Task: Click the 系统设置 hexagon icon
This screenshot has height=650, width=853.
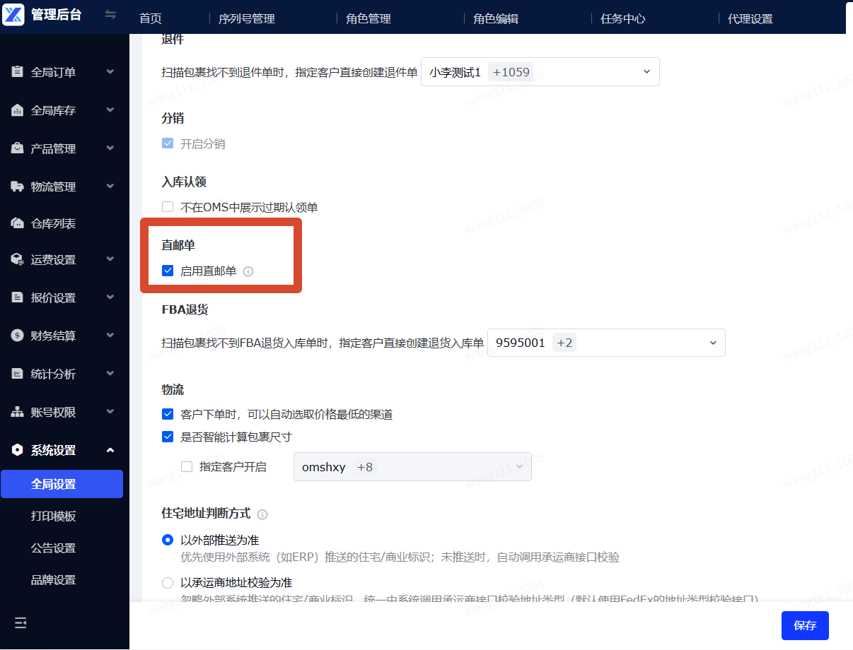Action: click(x=17, y=450)
